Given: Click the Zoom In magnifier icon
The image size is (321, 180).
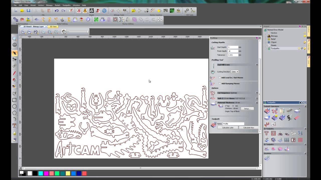Looking at the screenshot, I should pyautogui.click(x=23, y=32).
